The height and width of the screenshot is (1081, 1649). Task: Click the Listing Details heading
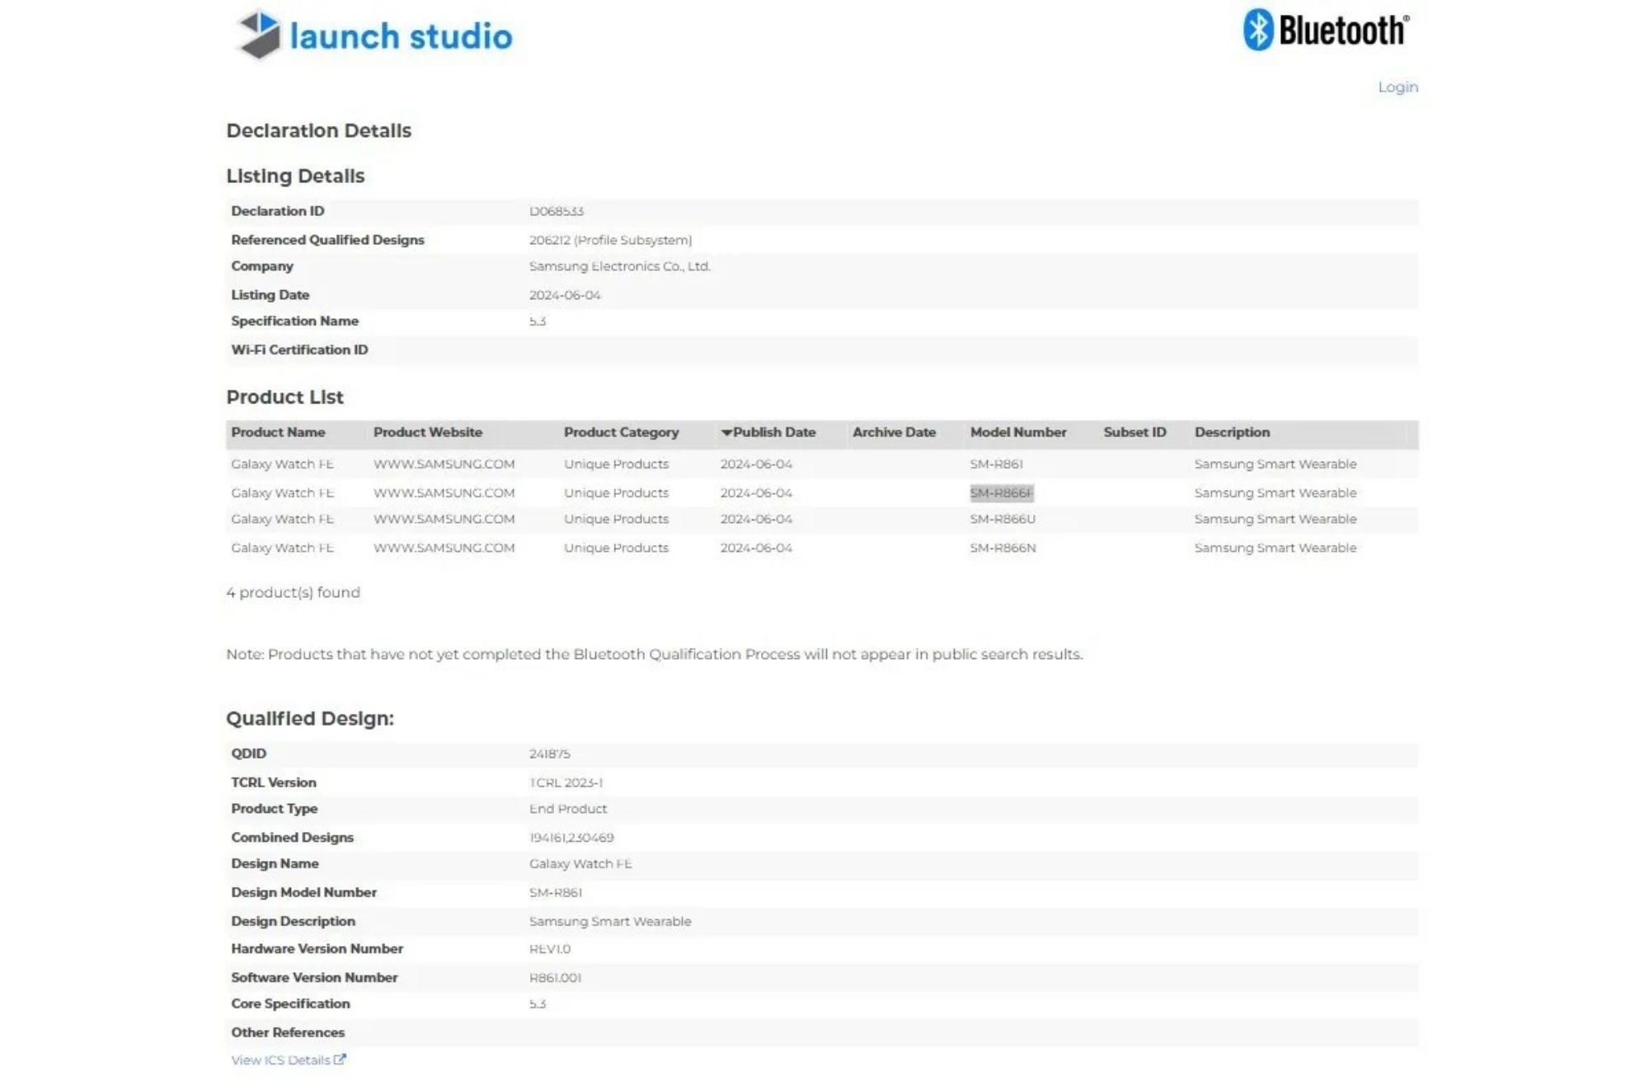click(x=295, y=175)
